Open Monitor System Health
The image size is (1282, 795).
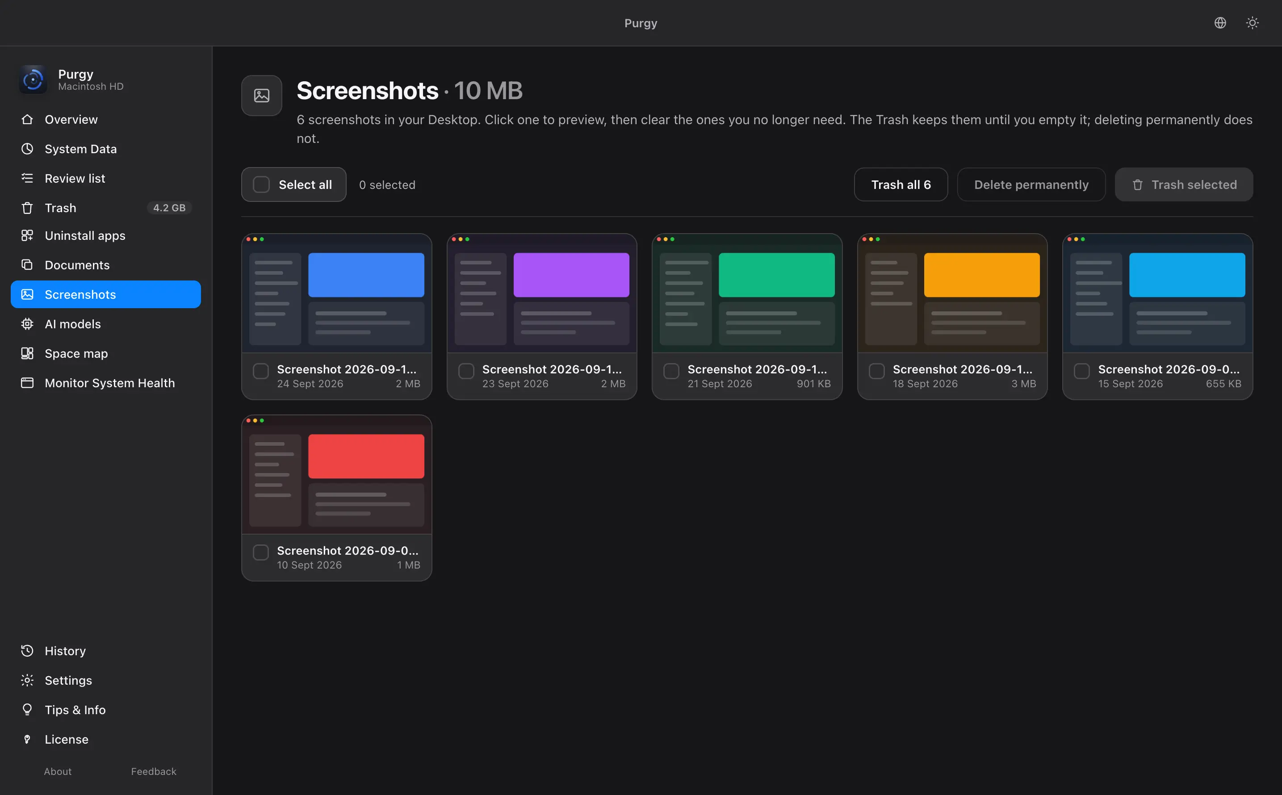[106, 383]
